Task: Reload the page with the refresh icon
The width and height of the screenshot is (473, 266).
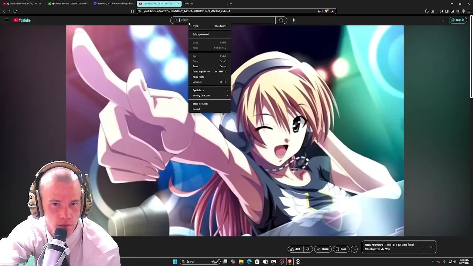Action: pos(15,11)
